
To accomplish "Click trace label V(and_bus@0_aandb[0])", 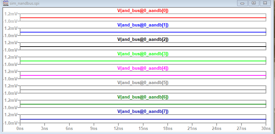I will 143,11.
